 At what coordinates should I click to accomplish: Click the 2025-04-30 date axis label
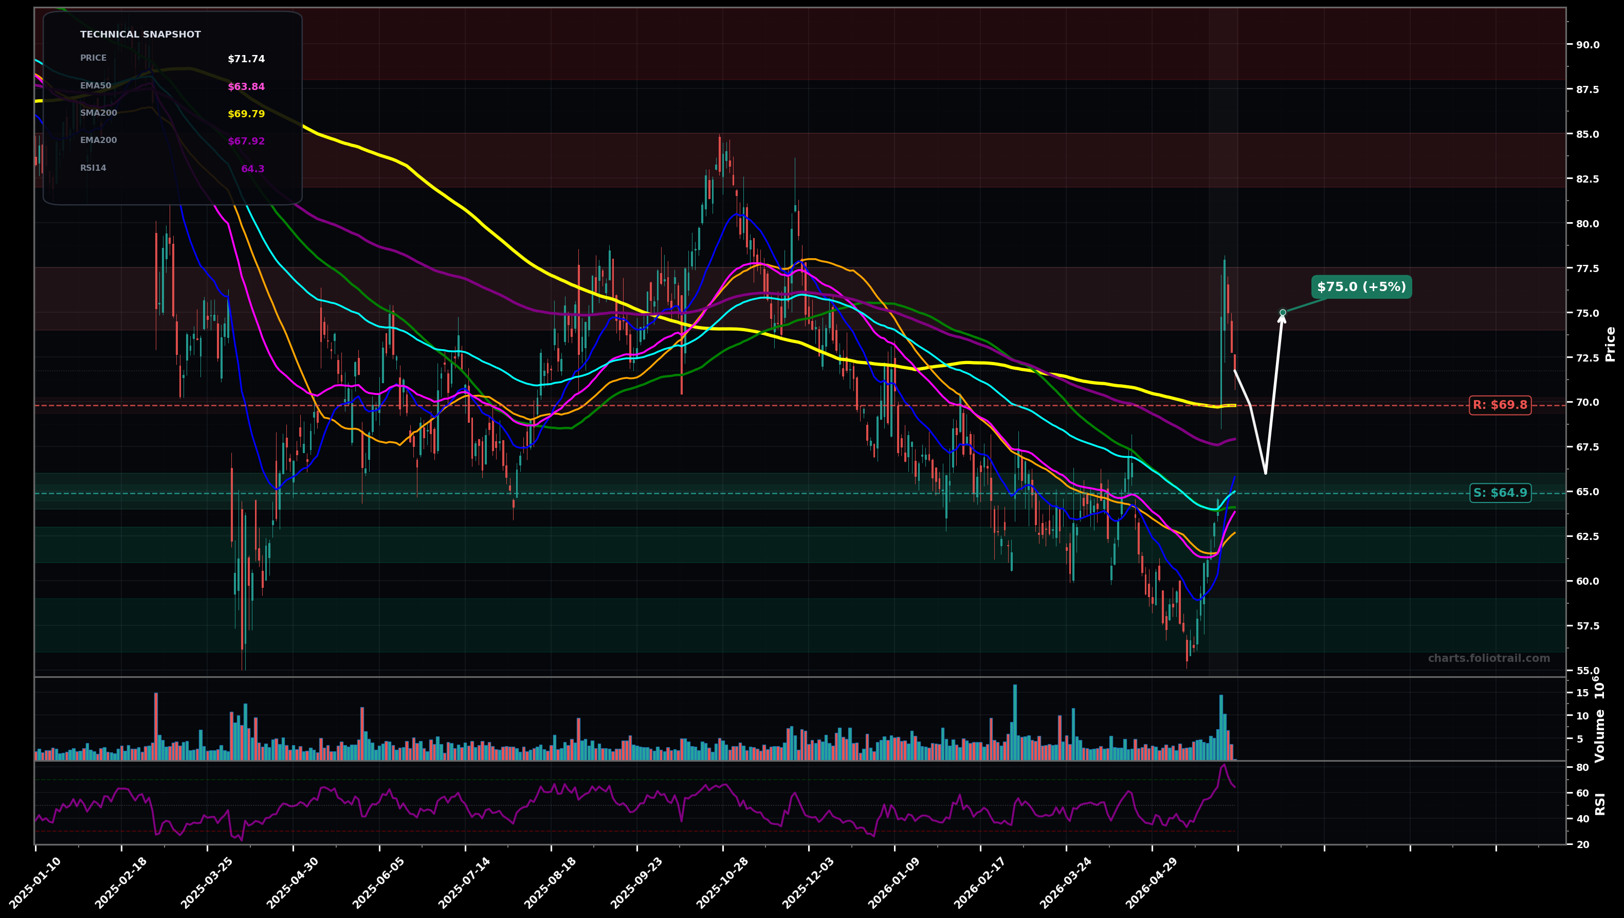pyautogui.click(x=292, y=883)
